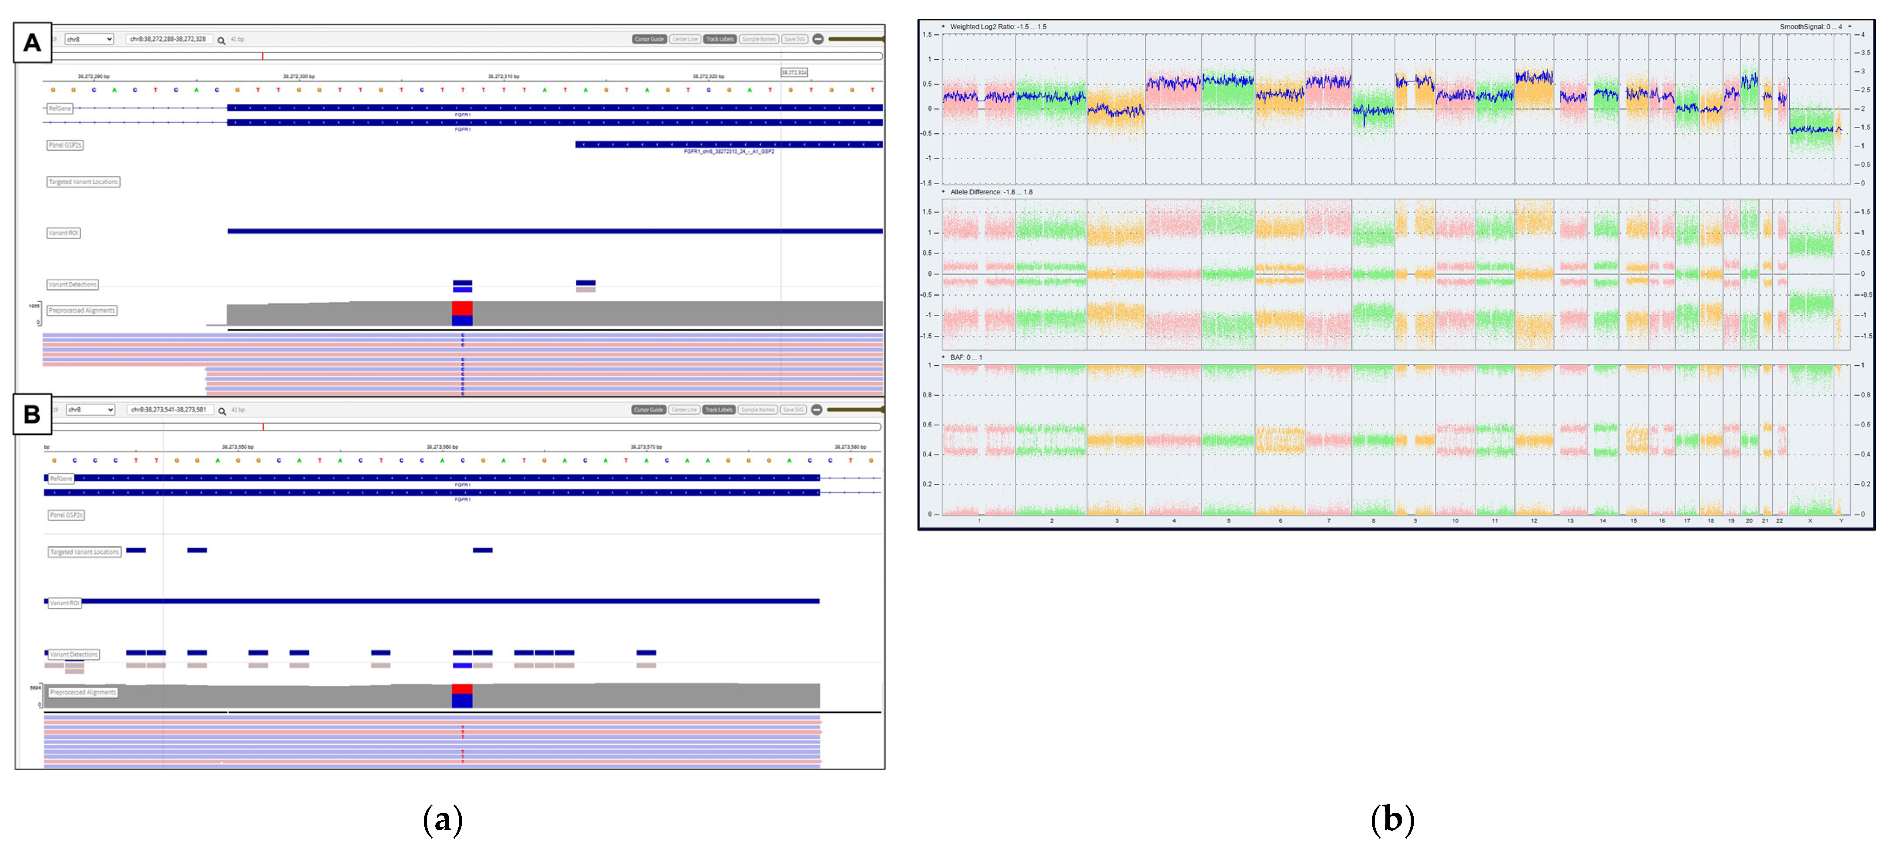The height and width of the screenshot is (856, 1899).
Task: Click the red-blue coverage bar in panel A
Action: click(x=462, y=313)
